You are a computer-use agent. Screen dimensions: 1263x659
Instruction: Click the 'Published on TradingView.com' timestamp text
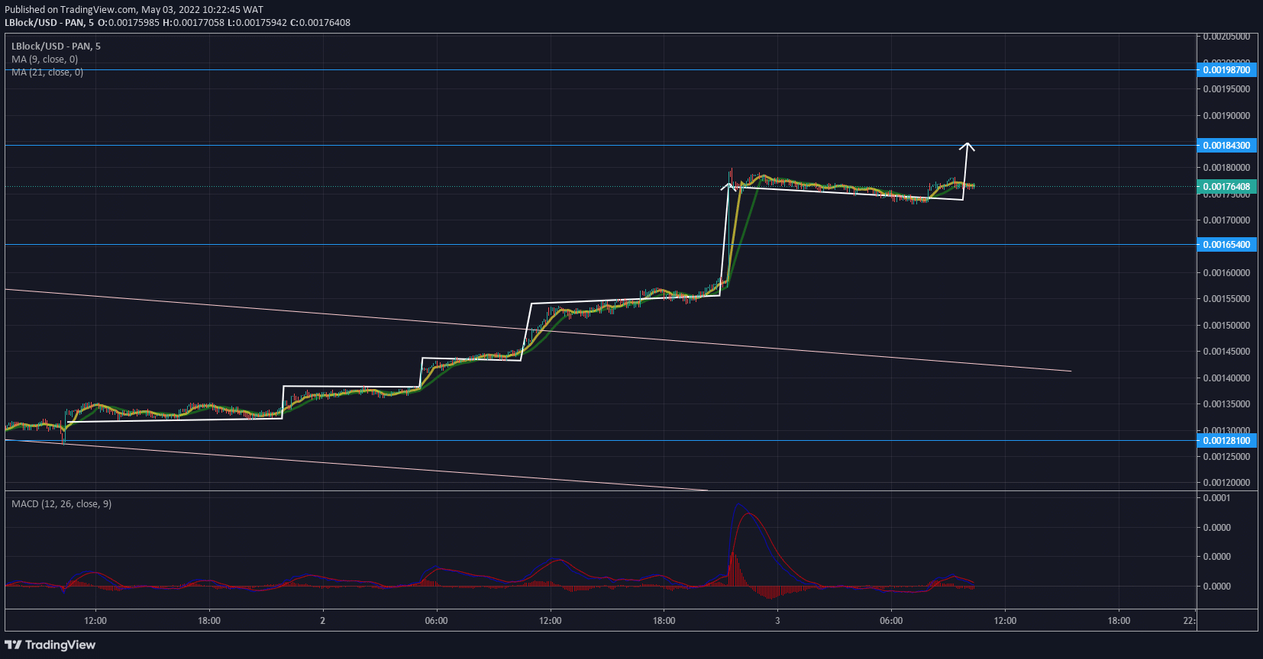click(134, 10)
